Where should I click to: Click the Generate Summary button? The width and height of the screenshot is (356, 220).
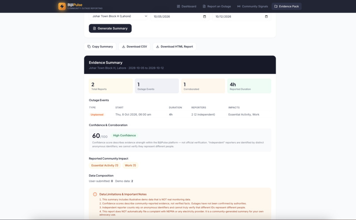click(x=110, y=28)
